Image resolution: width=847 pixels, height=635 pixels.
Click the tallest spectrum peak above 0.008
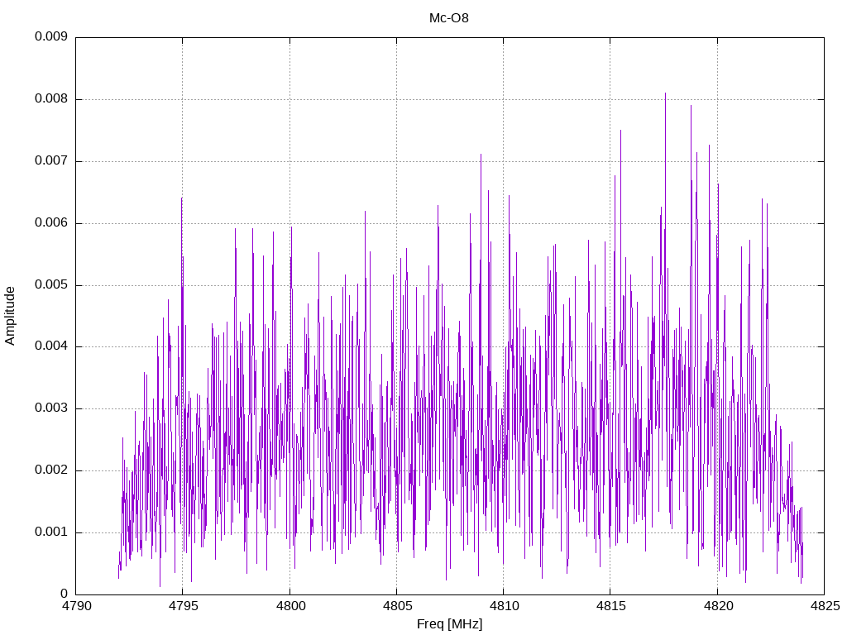666,98
